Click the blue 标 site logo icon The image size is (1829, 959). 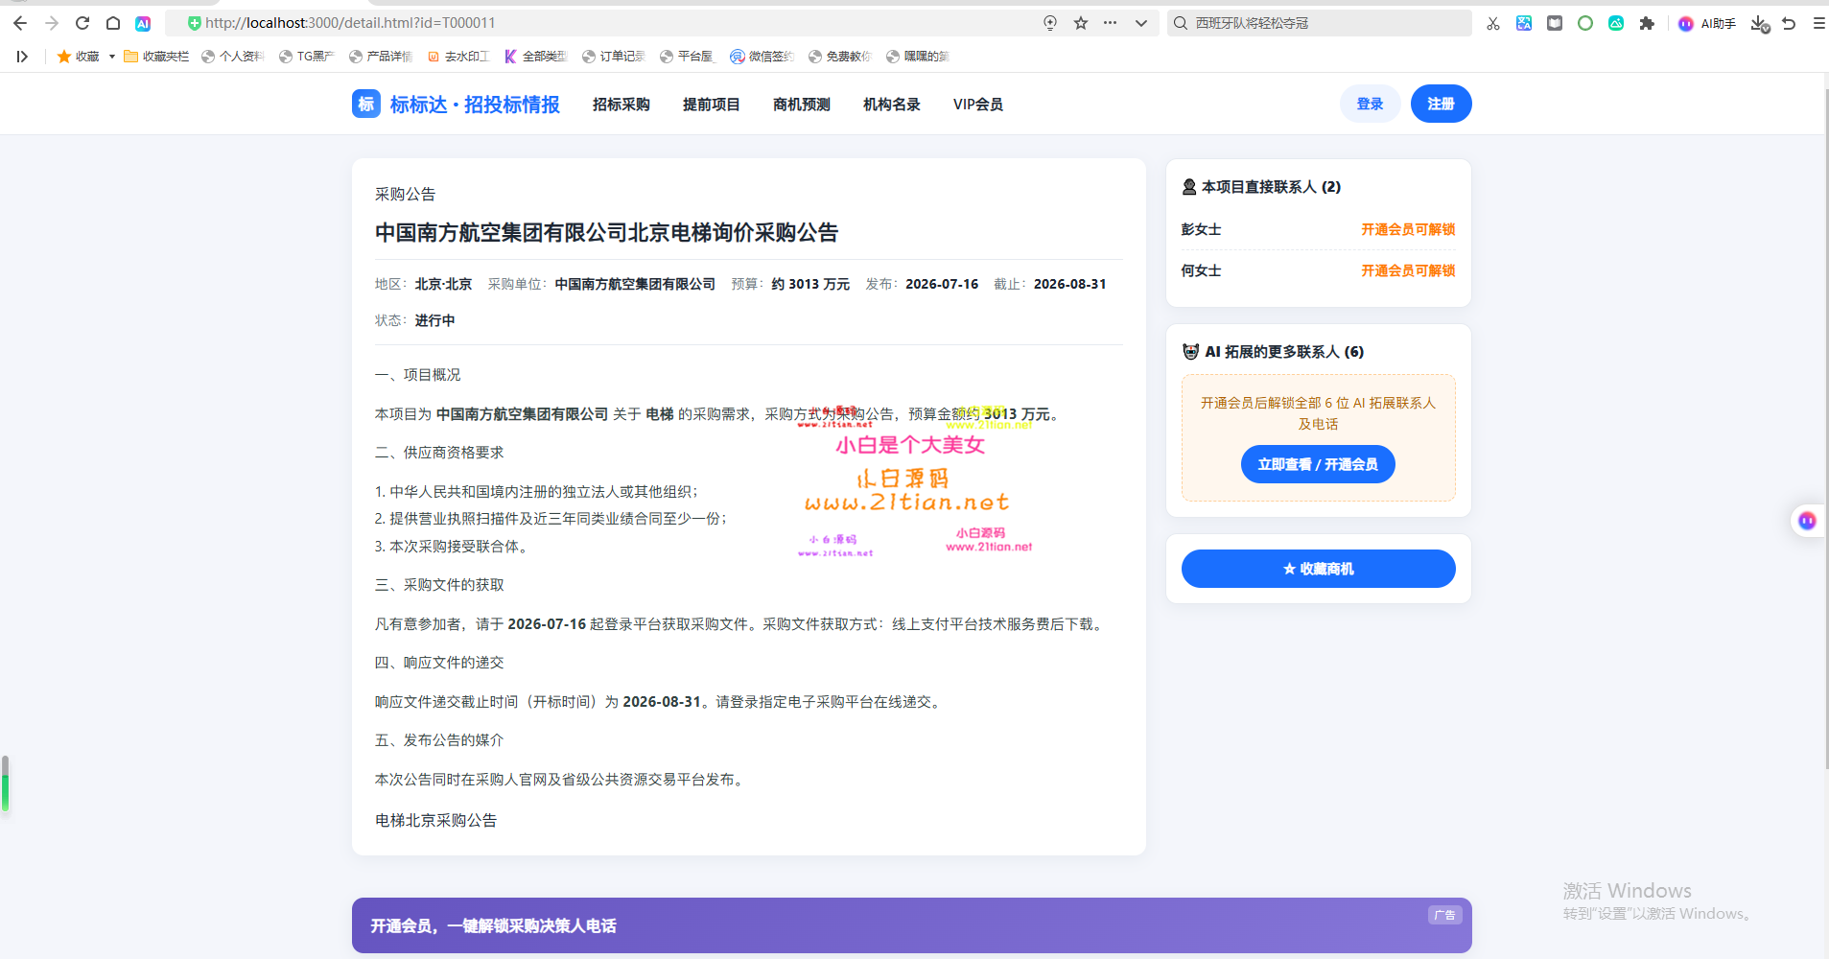[x=366, y=104]
